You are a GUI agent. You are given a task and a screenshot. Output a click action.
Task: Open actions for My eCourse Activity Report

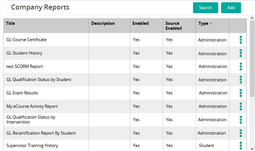coord(241,106)
